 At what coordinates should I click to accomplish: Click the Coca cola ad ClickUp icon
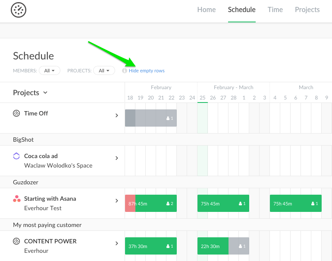click(16, 156)
